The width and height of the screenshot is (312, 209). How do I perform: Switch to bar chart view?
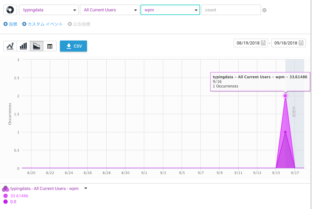(x=23, y=46)
